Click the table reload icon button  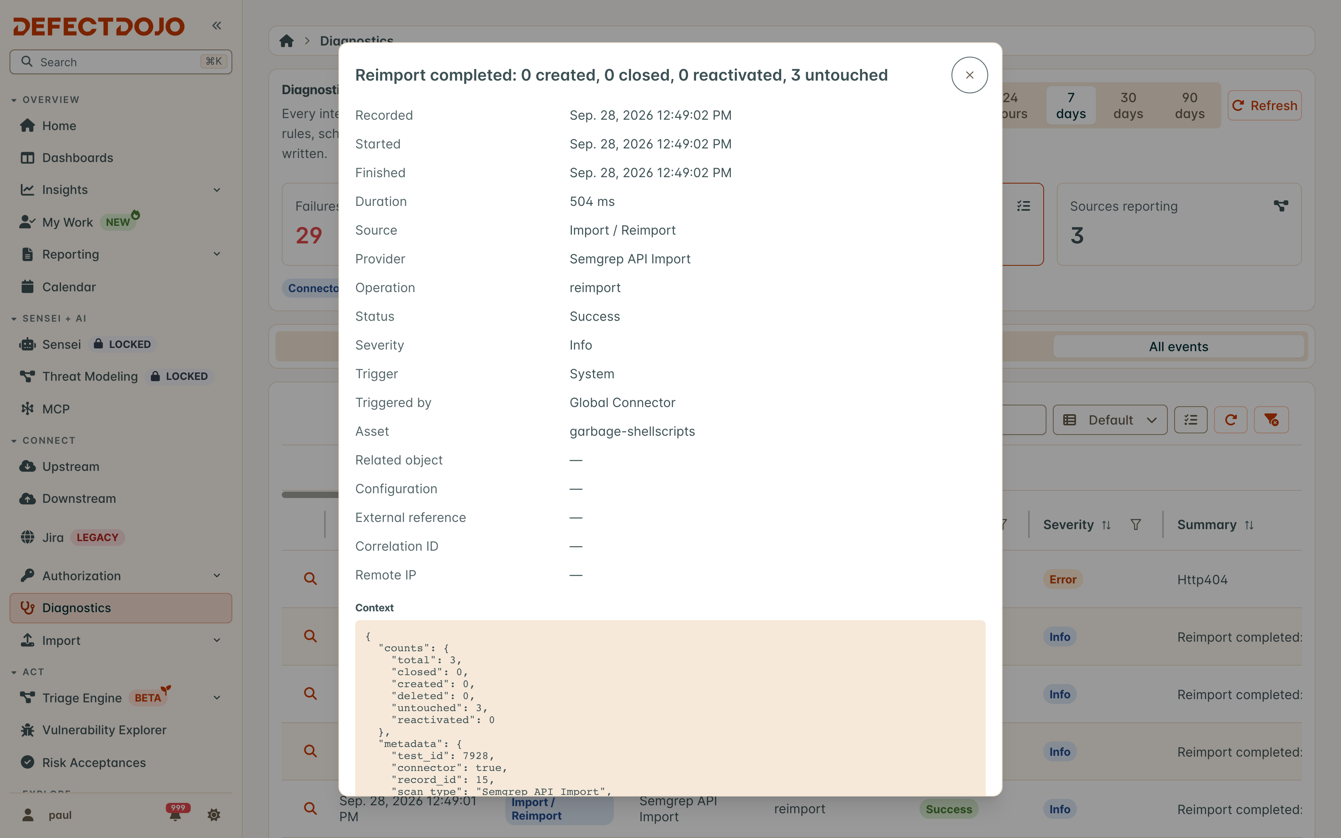tap(1231, 419)
